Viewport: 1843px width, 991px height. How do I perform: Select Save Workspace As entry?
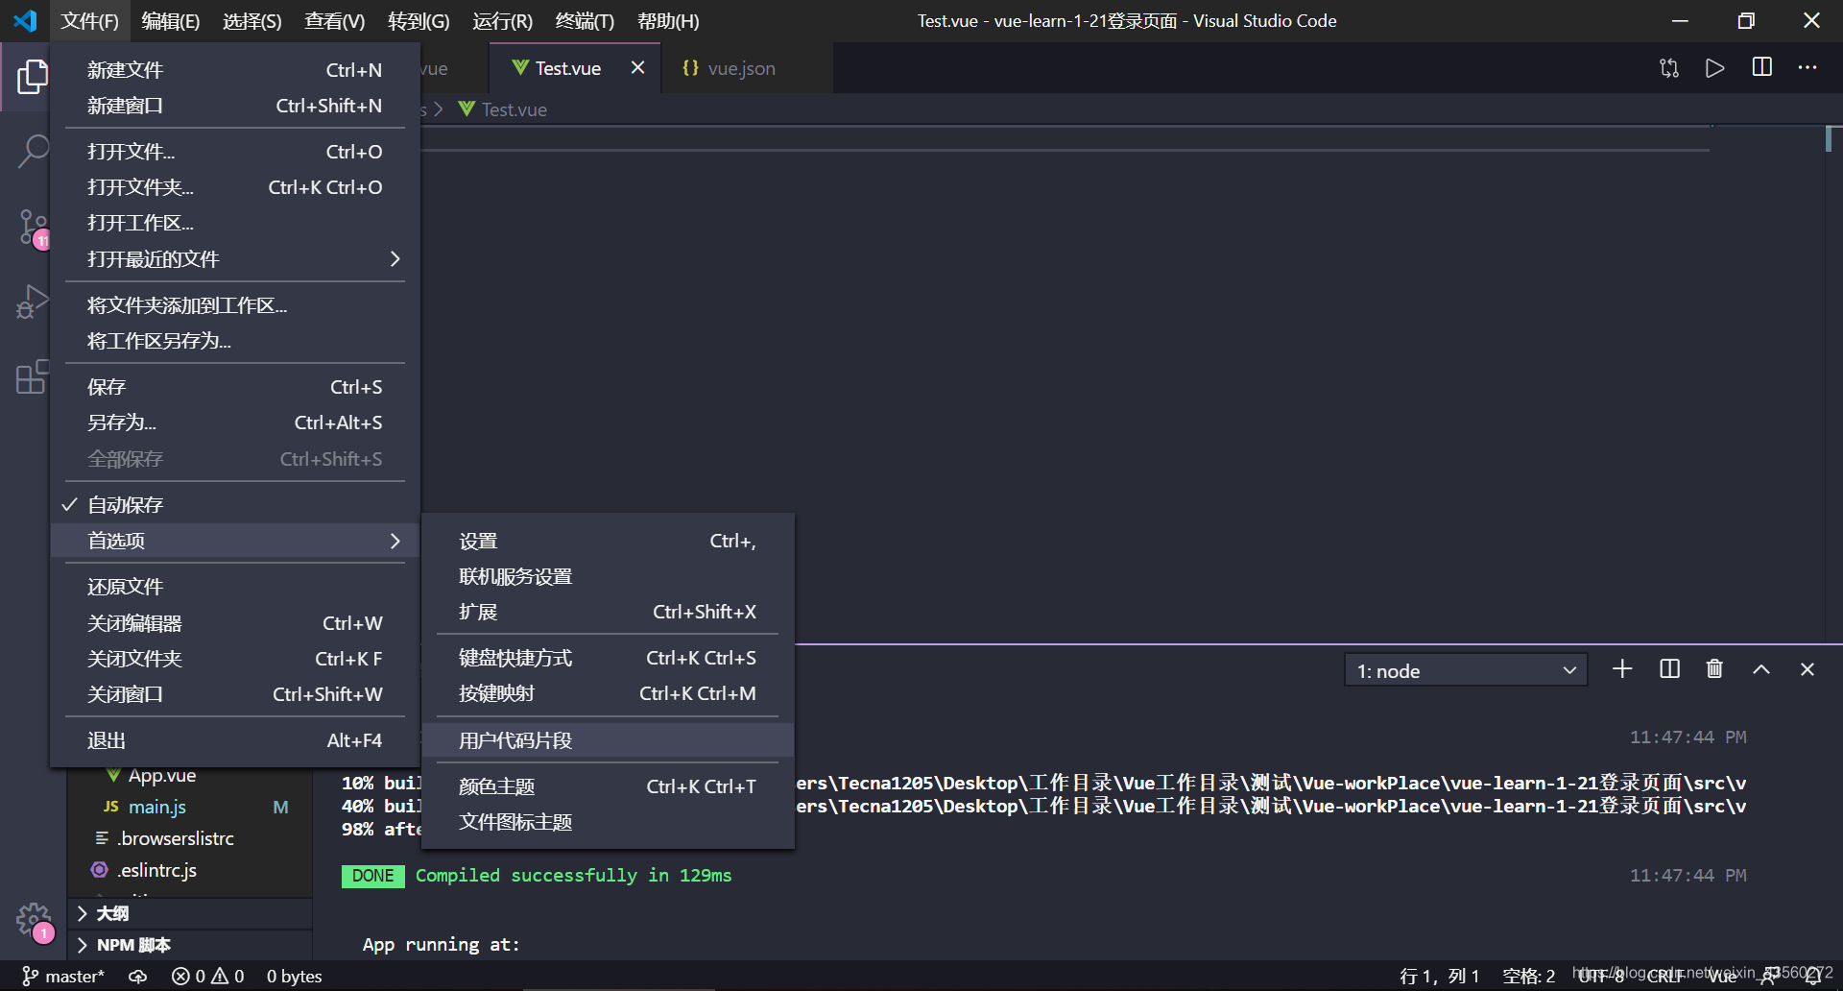(235, 341)
